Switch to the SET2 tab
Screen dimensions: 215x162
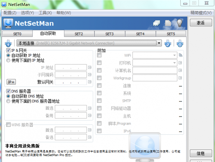[x=79, y=34]
